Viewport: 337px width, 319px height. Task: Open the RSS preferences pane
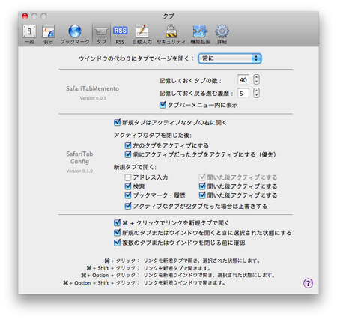(x=120, y=34)
